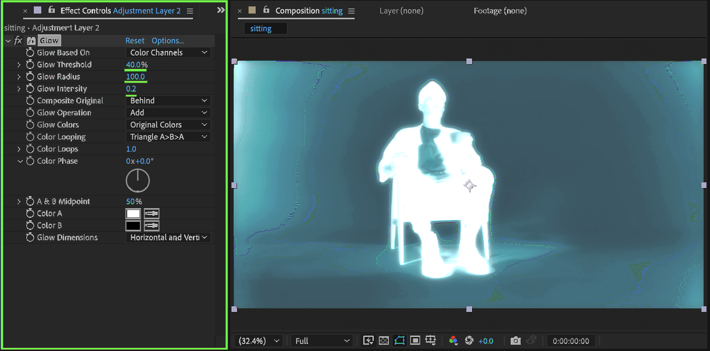Click the Glow Intensity value 0.2
The width and height of the screenshot is (710, 351).
pyautogui.click(x=131, y=89)
